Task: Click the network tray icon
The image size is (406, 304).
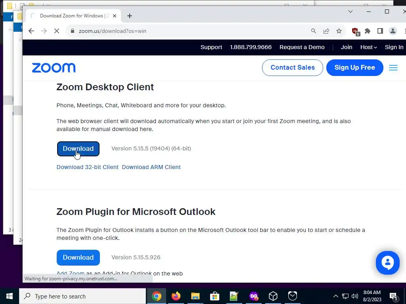Action: pyautogui.click(x=345, y=296)
